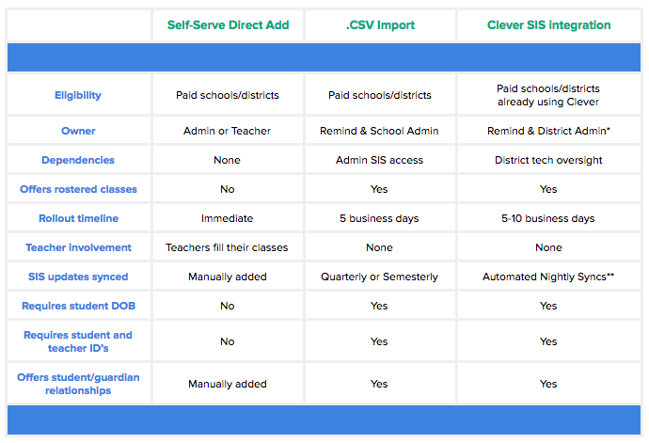Click 'None' in the Dependencies row
The width and height of the screenshot is (649, 443).
pyautogui.click(x=227, y=160)
